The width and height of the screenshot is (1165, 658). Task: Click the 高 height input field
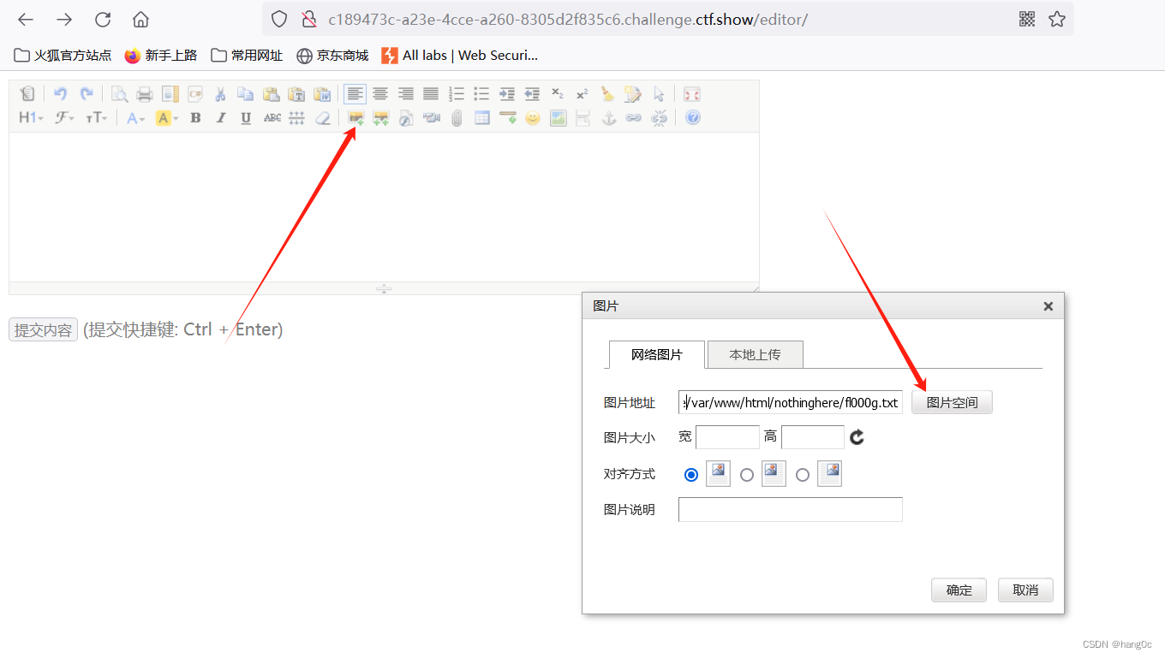point(813,437)
